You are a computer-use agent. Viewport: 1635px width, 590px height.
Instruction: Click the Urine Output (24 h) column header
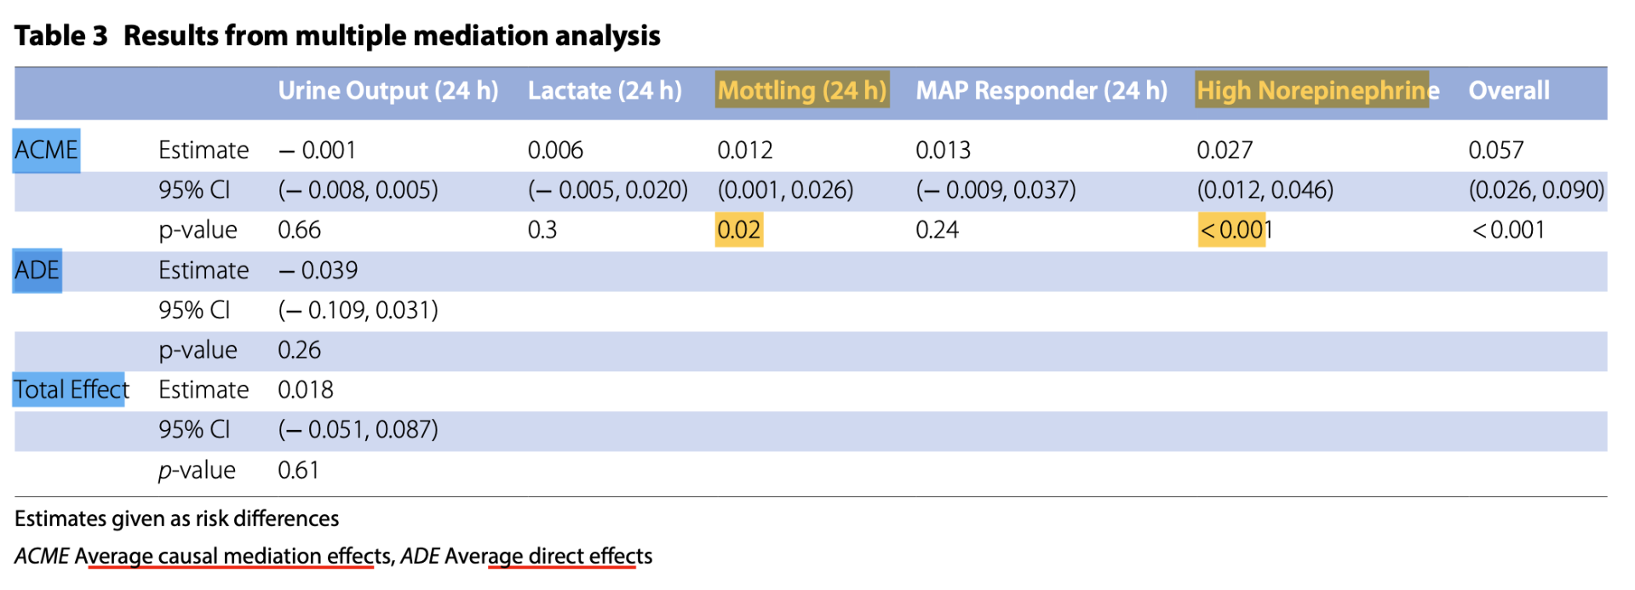(x=387, y=90)
